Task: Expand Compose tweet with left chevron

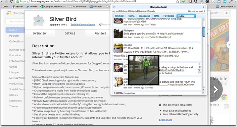Action: (x=114, y=7)
